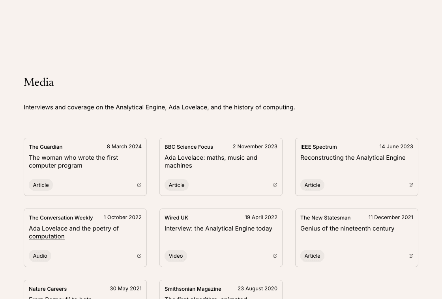This screenshot has height=299, width=442.
Task: Click the Article tag on IEEE Spectrum card
Action: 312,185
